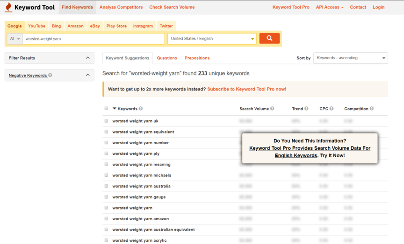Check the box for worsted weight yarn gauge
This screenshot has height=244, width=404.
pos(106,197)
